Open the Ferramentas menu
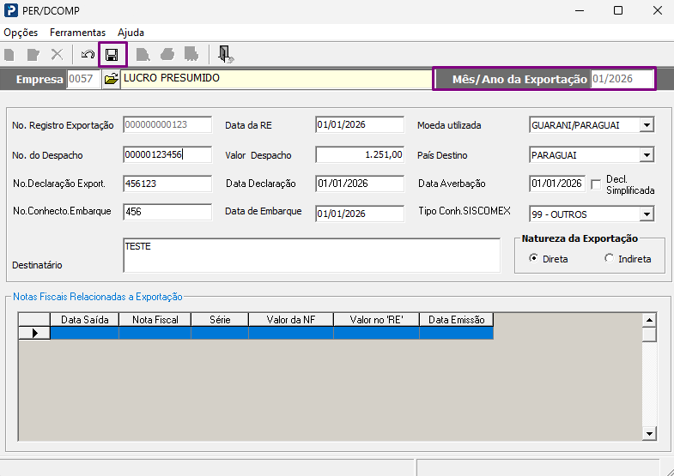 point(78,33)
